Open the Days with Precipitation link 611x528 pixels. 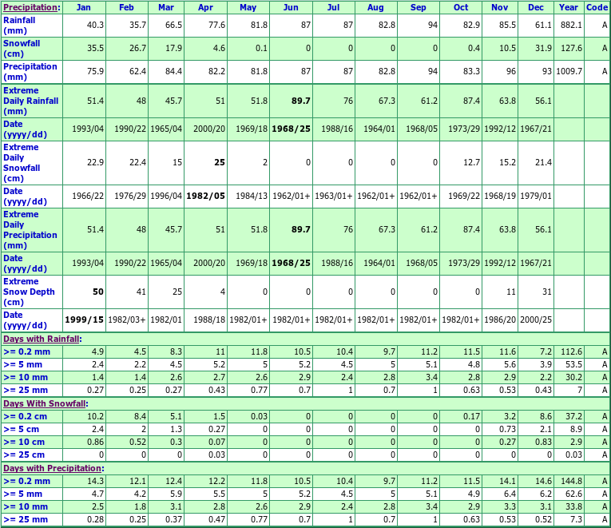52,468
